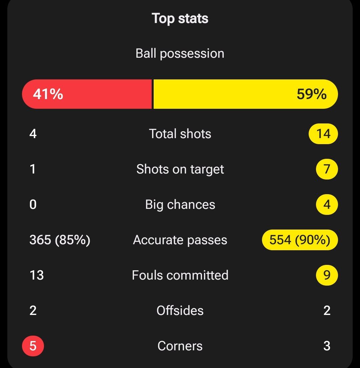
Task: Select the Fouls committed label
Action: tap(180, 275)
